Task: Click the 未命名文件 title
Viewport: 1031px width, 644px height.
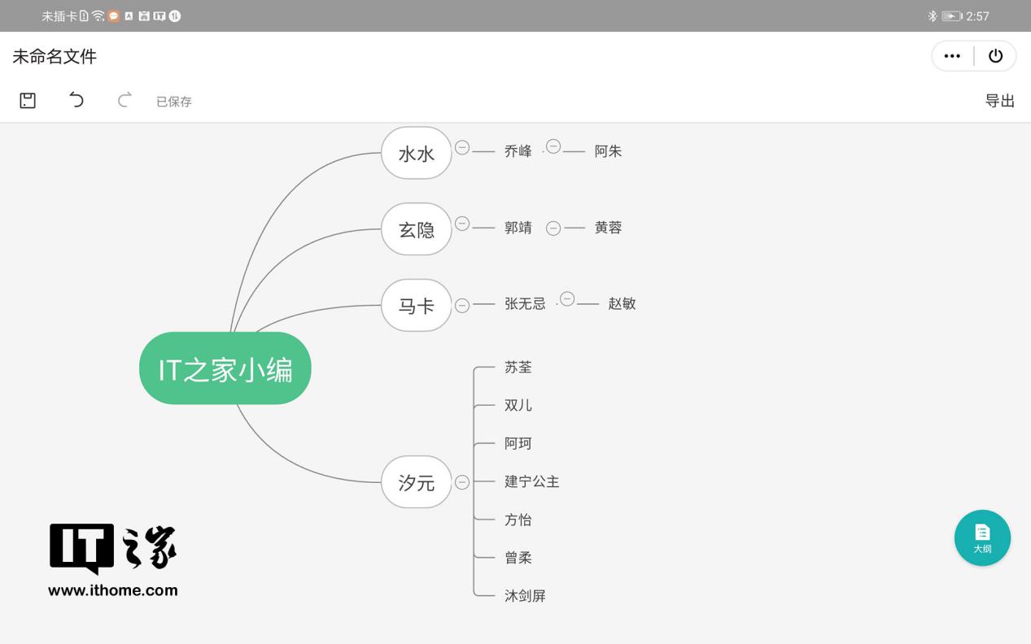Action: pyautogui.click(x=53, y=56)
